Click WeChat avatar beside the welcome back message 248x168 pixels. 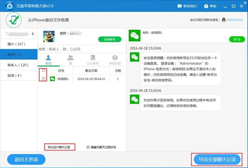[135, 99]
